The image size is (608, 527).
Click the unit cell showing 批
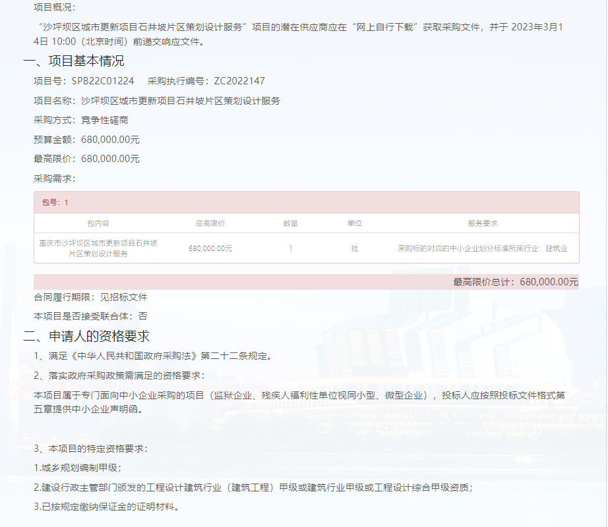(x=354, y=248)
